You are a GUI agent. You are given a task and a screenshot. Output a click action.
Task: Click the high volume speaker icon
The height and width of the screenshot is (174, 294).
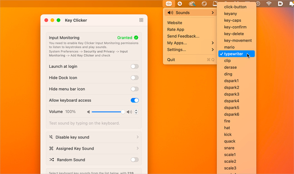tap(129, 112)
